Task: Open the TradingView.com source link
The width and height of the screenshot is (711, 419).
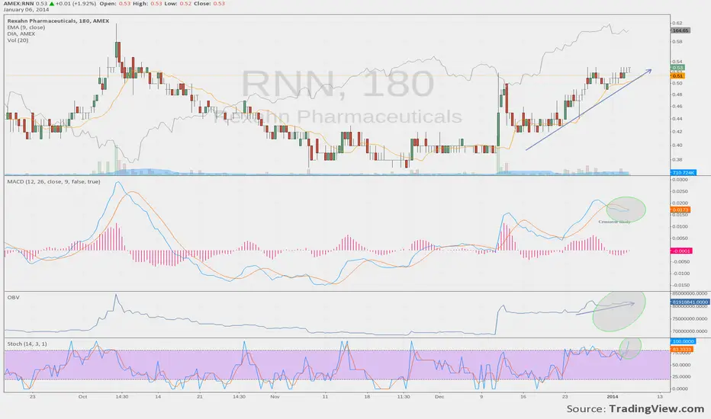Action: (x=657, y=408)
